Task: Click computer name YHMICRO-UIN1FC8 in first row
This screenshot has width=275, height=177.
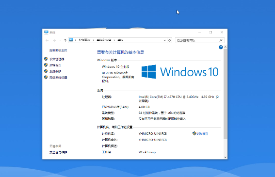Action: coord(153,134)
